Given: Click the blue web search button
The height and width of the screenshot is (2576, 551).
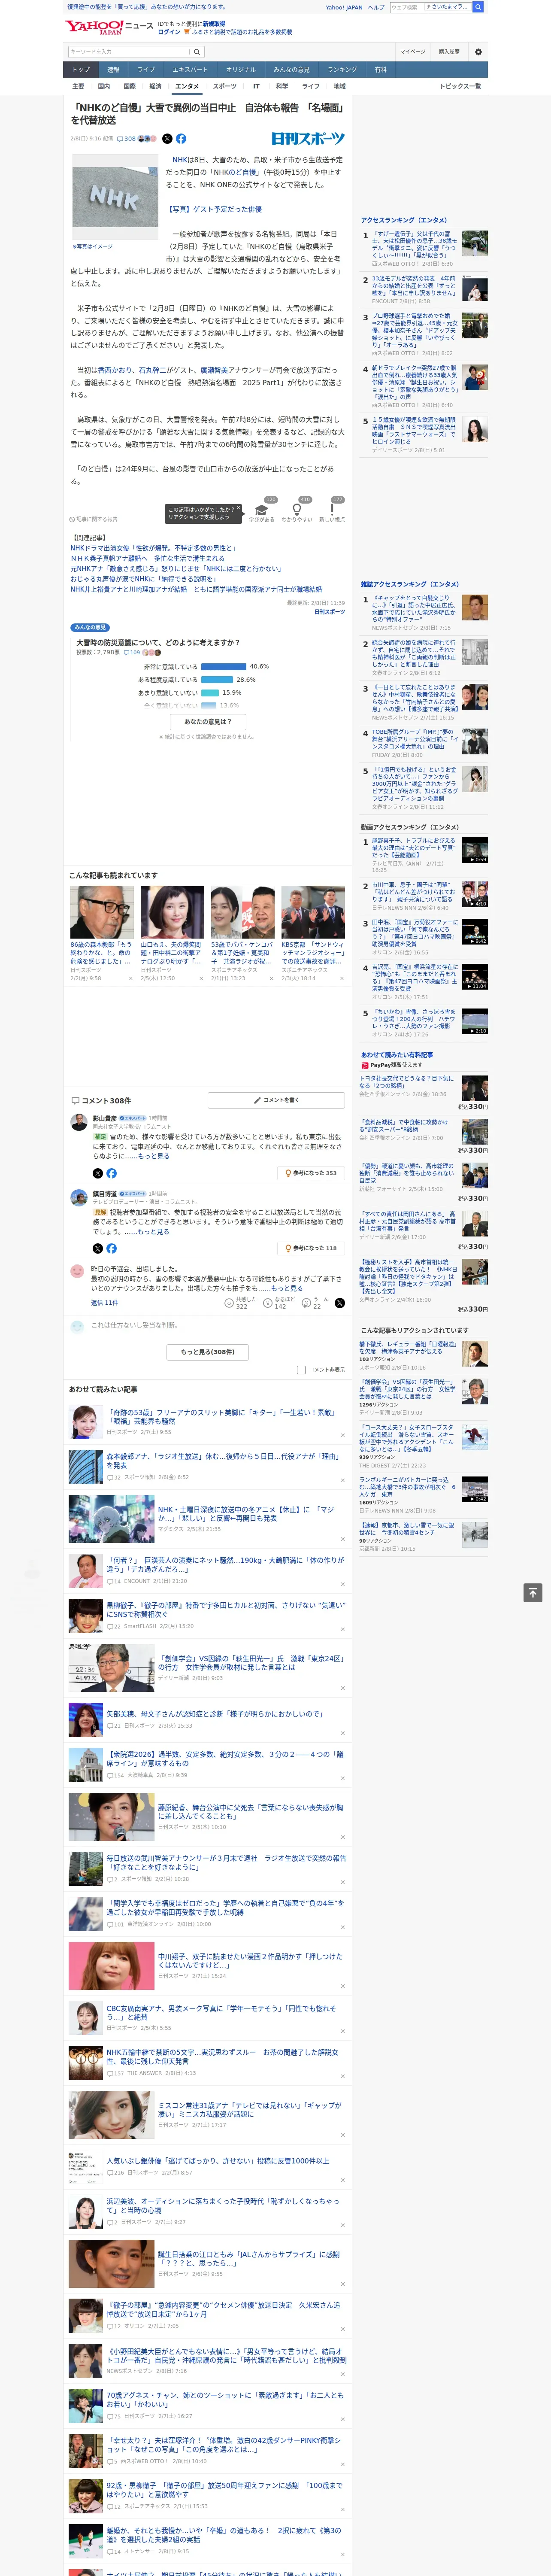Looking at the screenshot, I should 478,7.
